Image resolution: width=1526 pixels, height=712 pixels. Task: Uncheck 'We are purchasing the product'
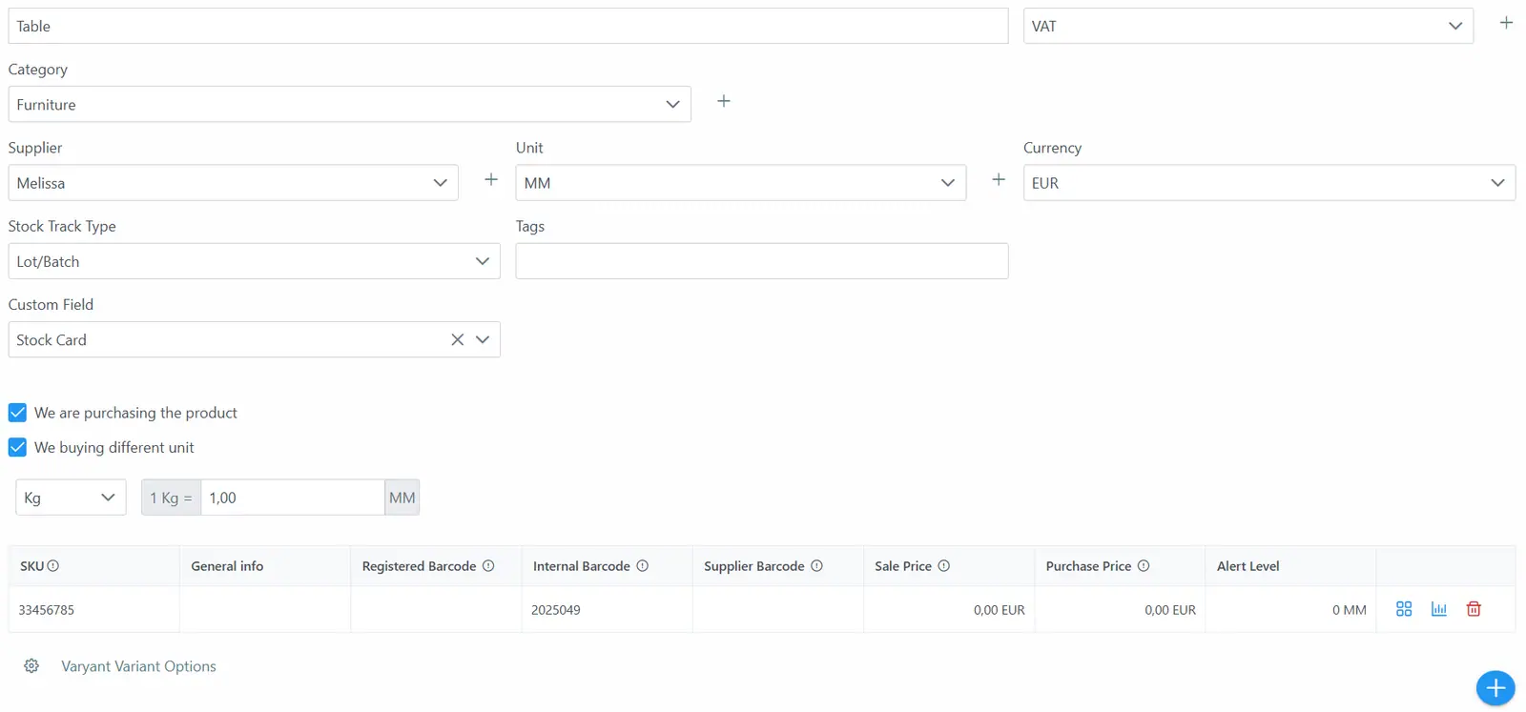click(17, 413)
